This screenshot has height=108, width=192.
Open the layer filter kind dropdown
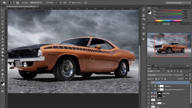[x=153, y=71]
